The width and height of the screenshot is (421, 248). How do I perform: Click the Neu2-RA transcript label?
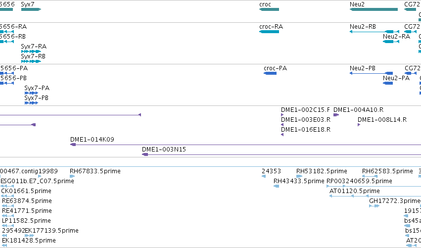click(396, 37)
